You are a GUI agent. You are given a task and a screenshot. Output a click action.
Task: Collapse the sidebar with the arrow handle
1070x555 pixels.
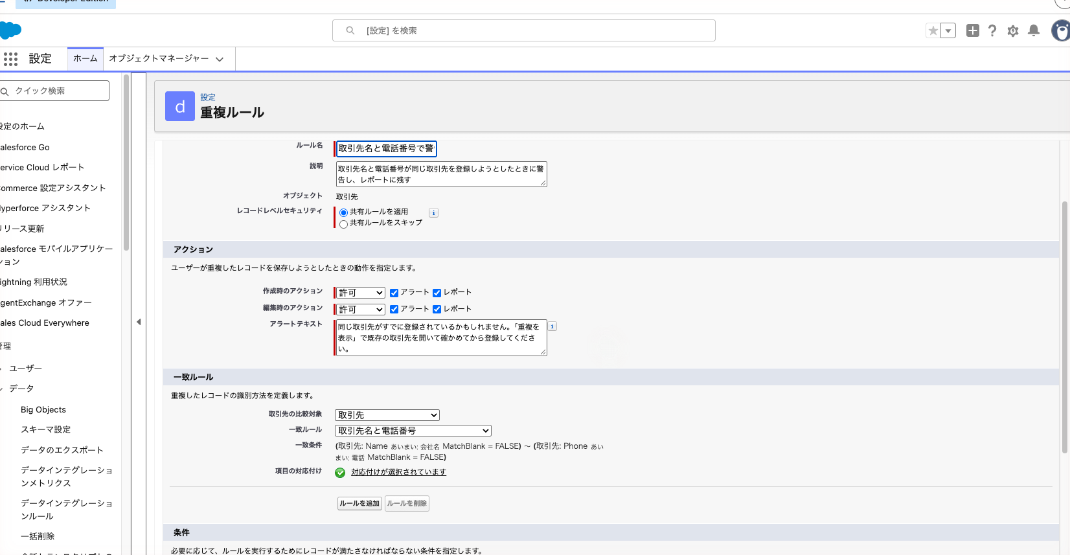click(x=139, y=322)
